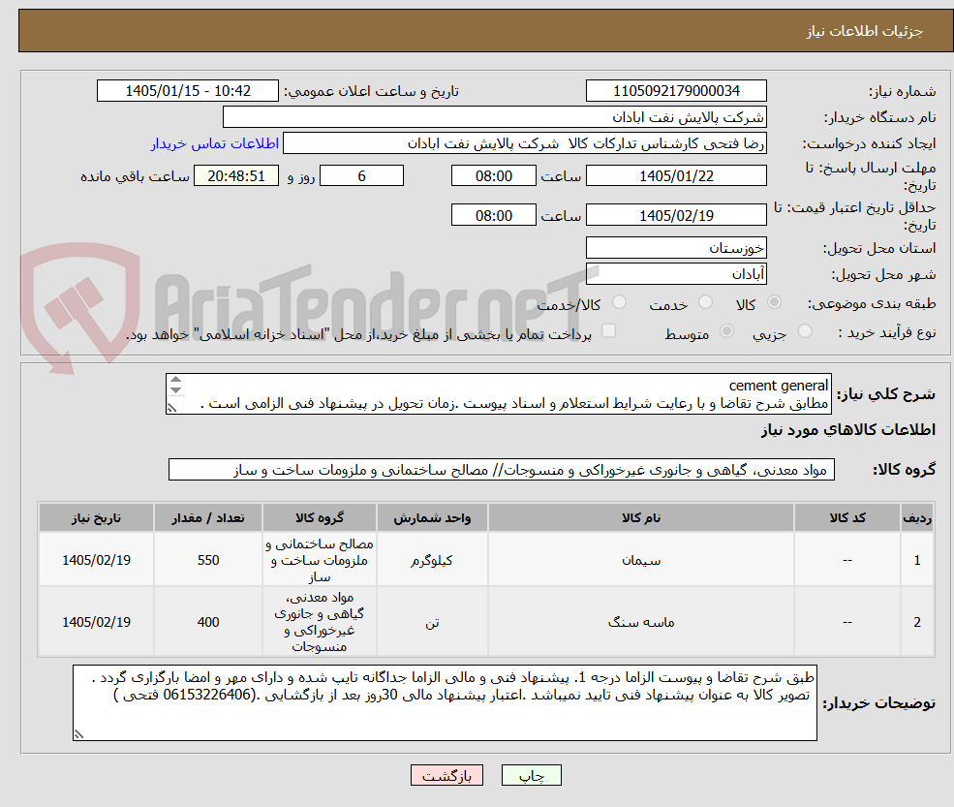Click the تاریخ نیاز column header
This screenshot has height=807, width=954.
(96, 518)
